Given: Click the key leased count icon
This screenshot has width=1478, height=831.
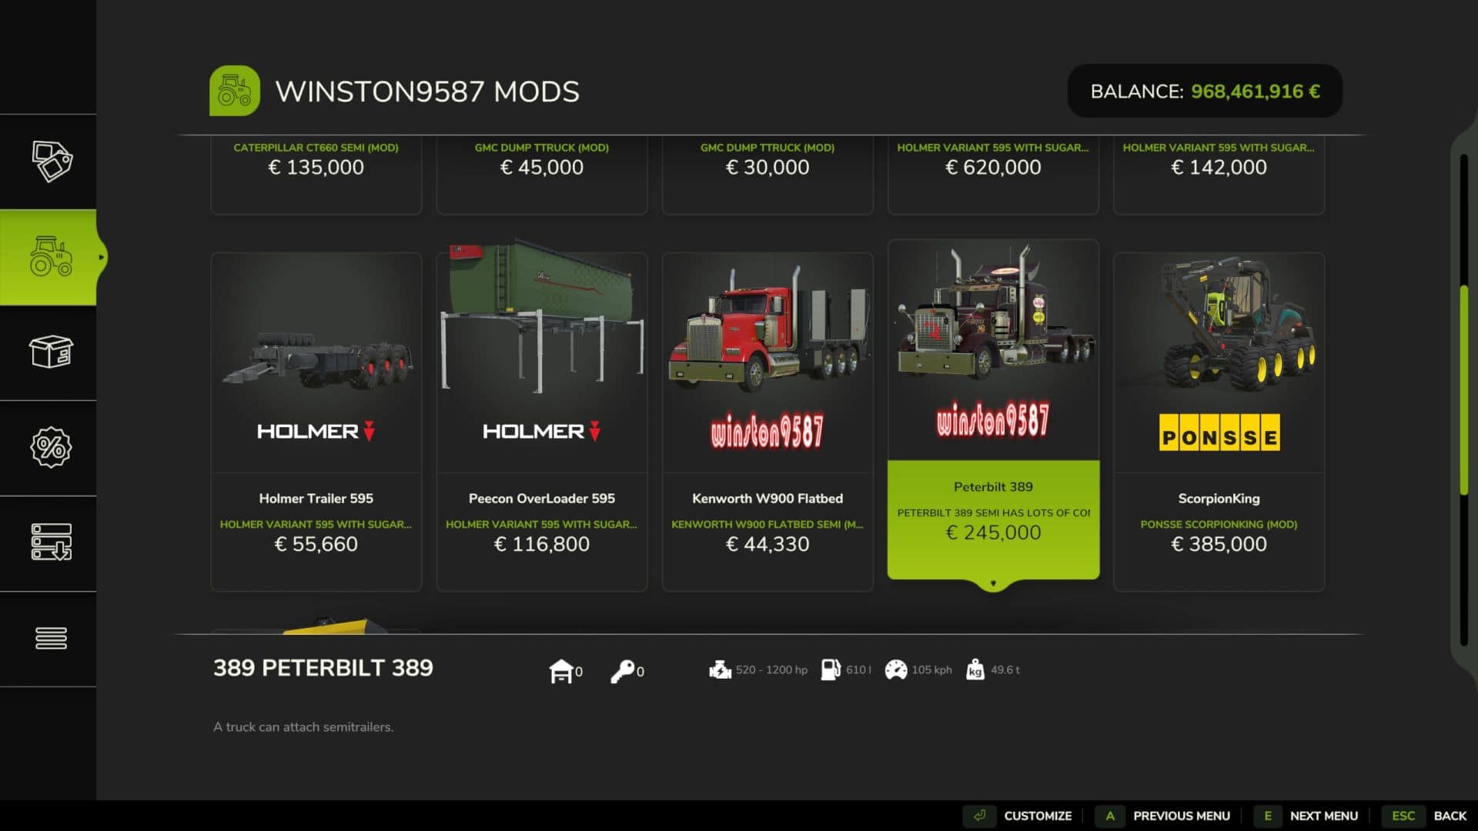Looking at the screenshot, I should point(622,671).
